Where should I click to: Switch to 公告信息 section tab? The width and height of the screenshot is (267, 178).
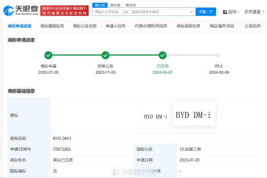(x=253, y=26)
